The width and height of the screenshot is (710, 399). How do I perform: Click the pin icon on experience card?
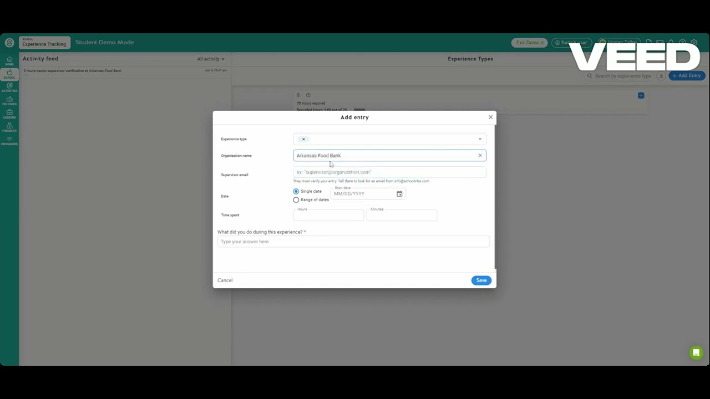pyautogui.click(x=298, y=95)
